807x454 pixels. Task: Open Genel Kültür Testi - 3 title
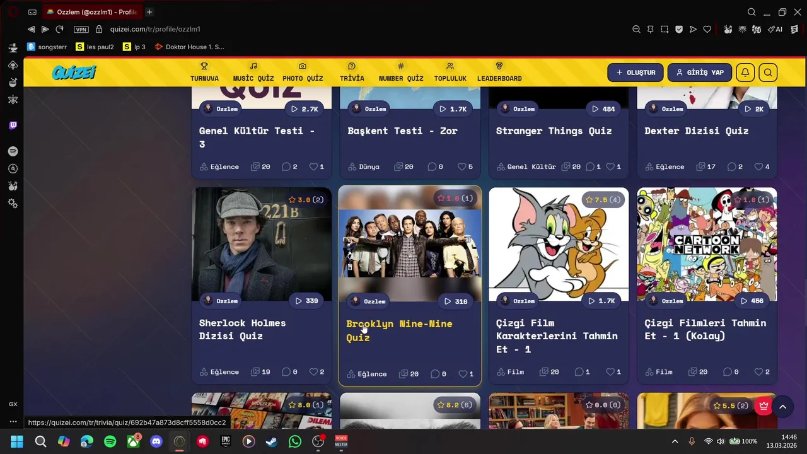point(257,137)
